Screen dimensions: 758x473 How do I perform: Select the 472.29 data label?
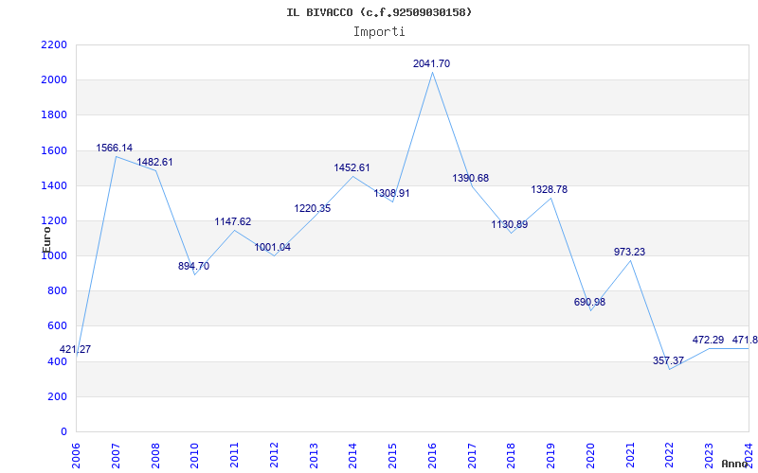click(708, 341)
